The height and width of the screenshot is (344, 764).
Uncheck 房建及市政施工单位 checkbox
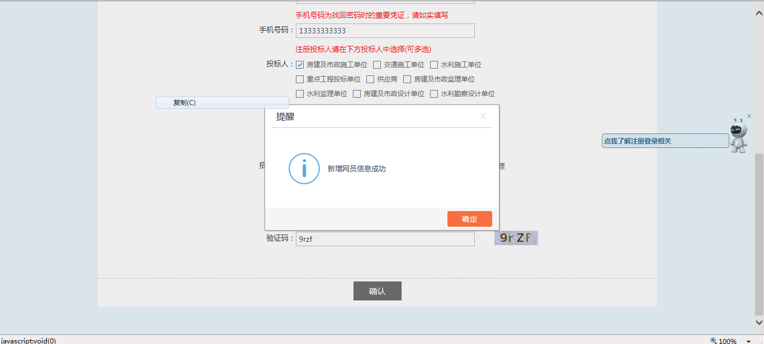point(300,65)
